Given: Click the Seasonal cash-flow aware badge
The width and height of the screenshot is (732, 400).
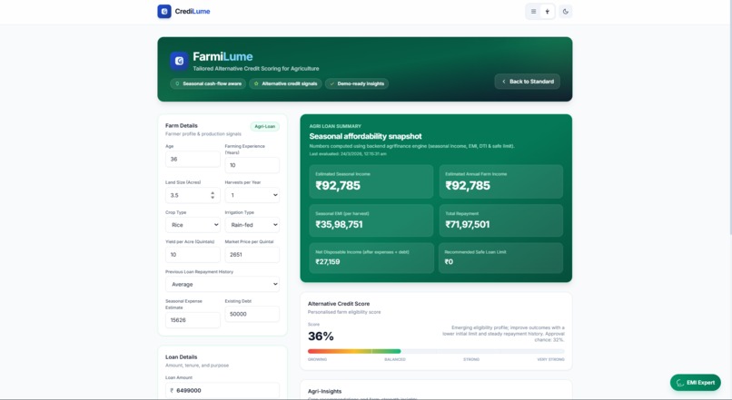Looking at the screenshot, I should point(208,83).
